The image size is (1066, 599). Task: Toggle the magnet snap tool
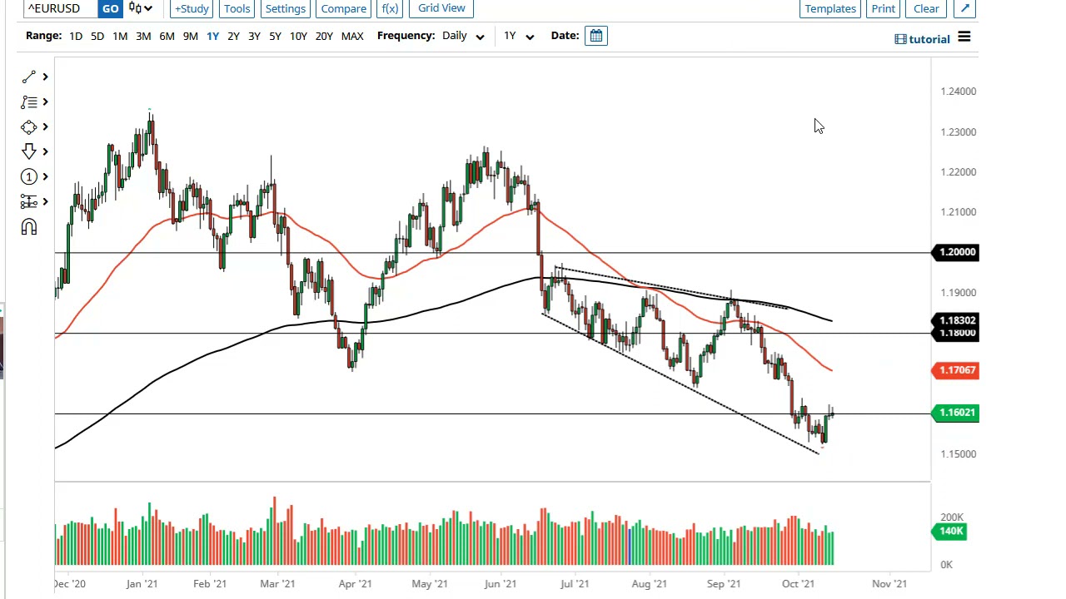pos(29,227)
